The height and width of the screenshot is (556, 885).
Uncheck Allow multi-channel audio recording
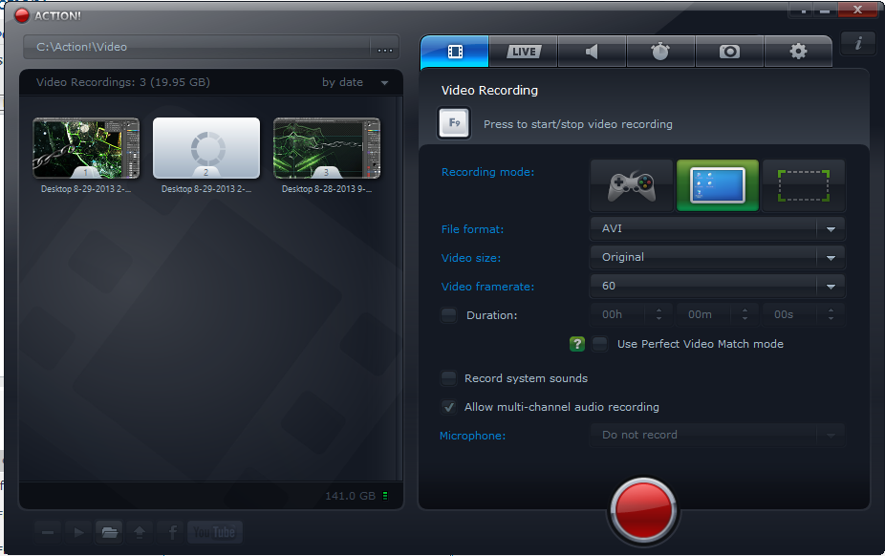448,407
